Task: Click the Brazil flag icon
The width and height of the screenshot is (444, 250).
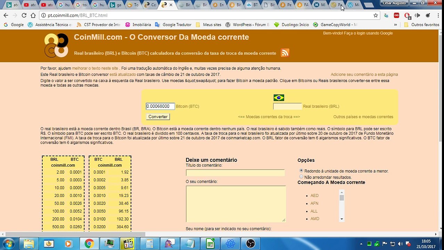Action: click(x=279, y=98)
